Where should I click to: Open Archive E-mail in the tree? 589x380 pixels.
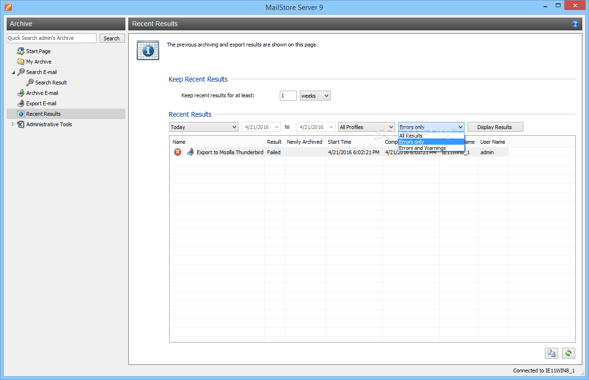pyautogui.click(x=42, y=93)
